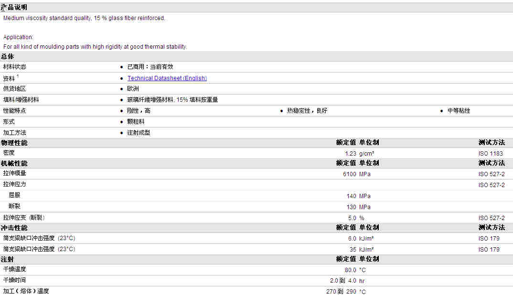Select the 欧洲 region value
The image size is (513, 295).
(x=133, y=89)
